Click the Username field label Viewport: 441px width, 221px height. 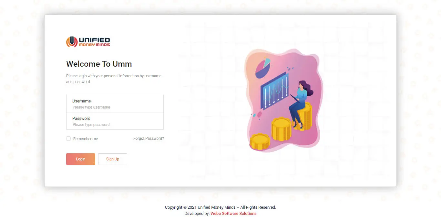pos(81,101)
